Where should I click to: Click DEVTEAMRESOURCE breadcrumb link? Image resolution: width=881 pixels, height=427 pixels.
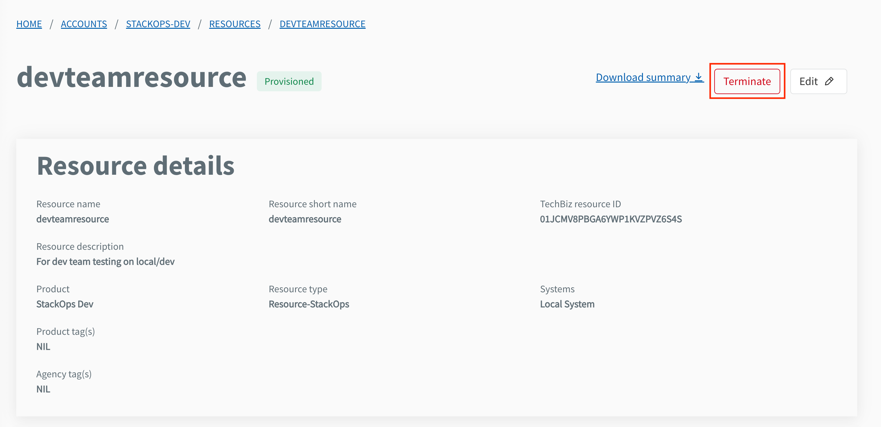pos(322,24)
